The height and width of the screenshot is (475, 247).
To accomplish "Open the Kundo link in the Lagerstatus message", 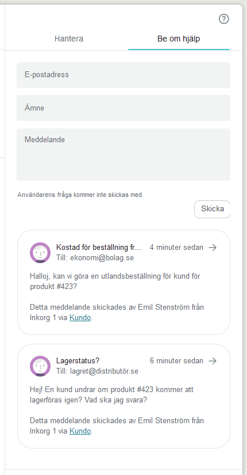I will [x=80, y=431].
